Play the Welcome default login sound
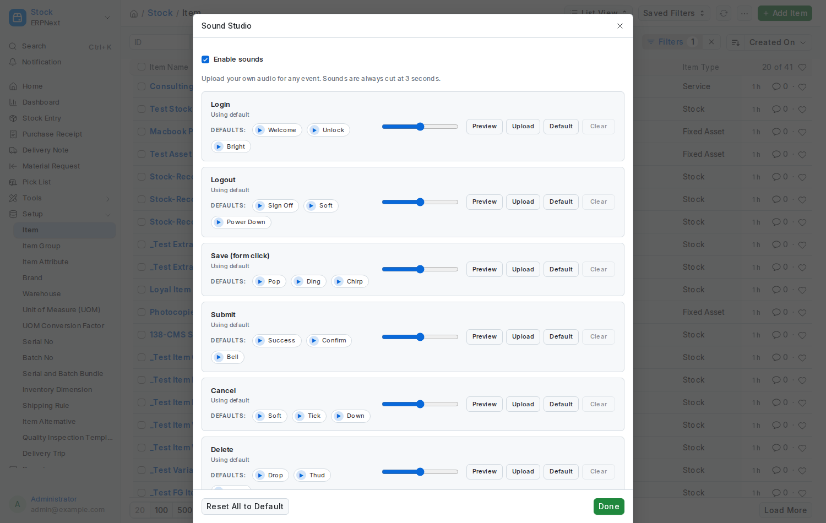The height and width of the screenshot is (523, 826). click(277, 130)
